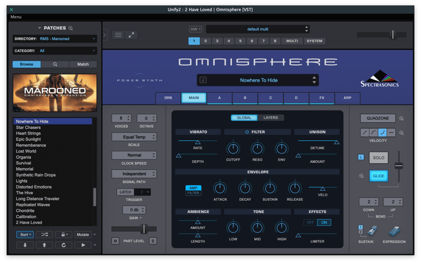Click the hamburger utility menu icon
This screenshot has width=421, height=263.
tap(118, 35)
